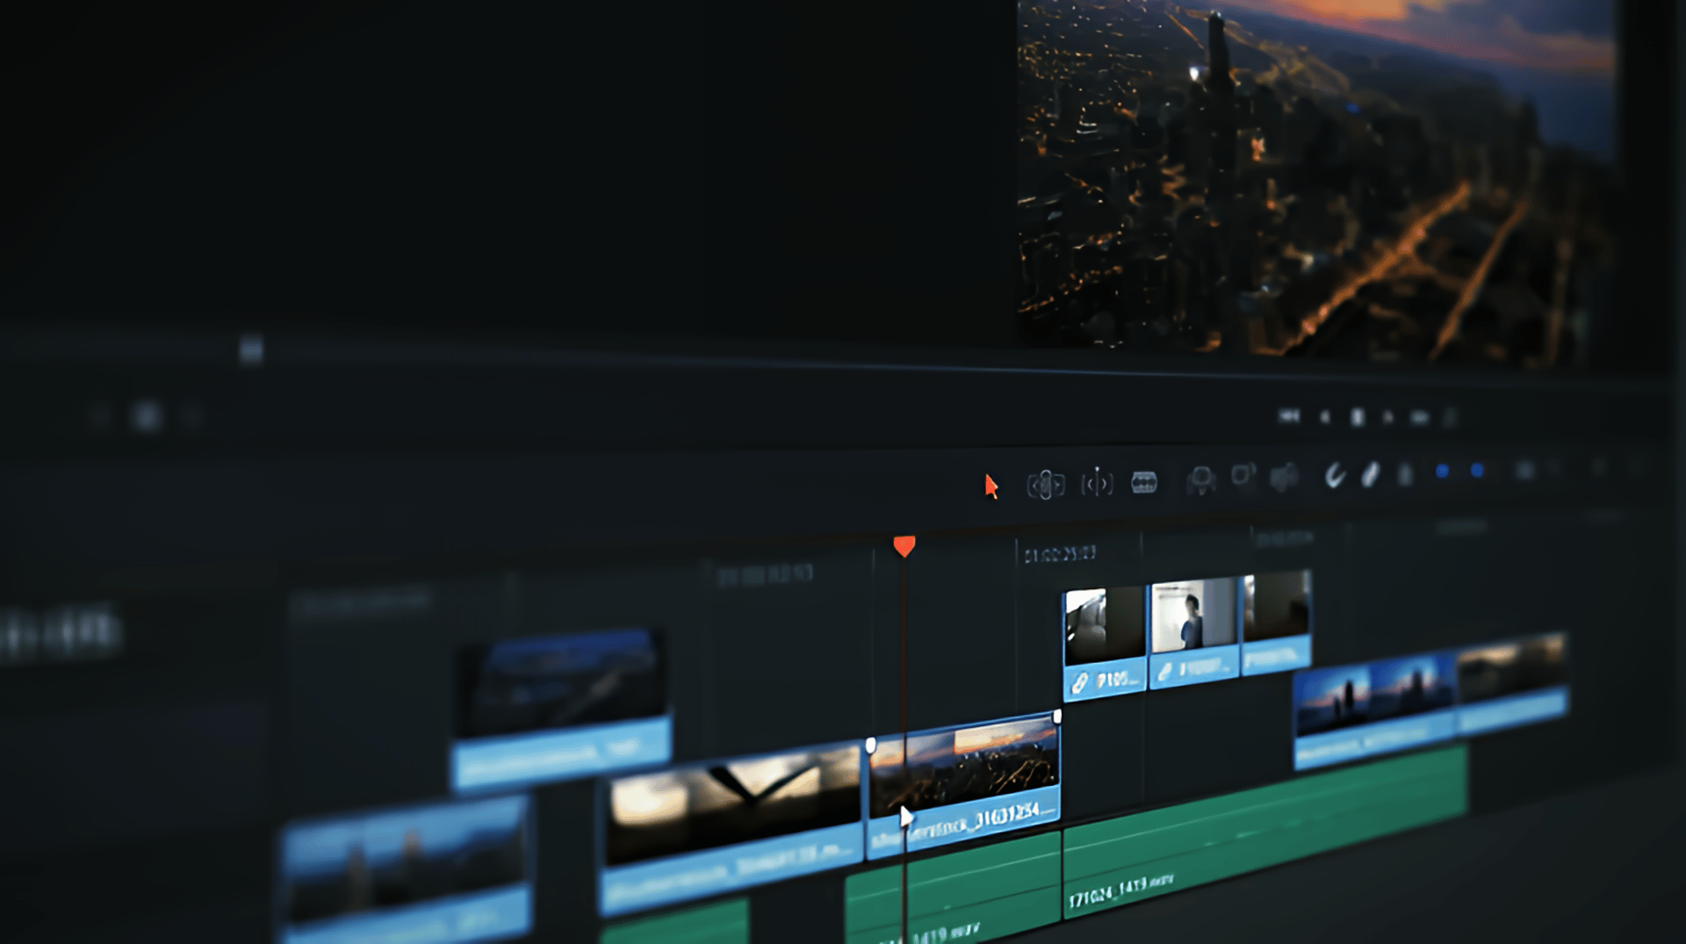This screenshot has width=1686, height=944.
Task: Click the Overwrite Clip icon
Action: 1243,476
